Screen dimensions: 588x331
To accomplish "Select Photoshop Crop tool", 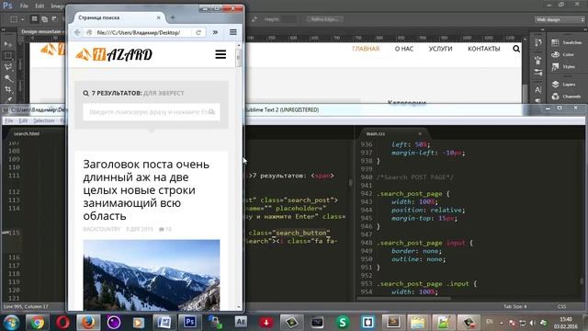I will tap(8, 89).
